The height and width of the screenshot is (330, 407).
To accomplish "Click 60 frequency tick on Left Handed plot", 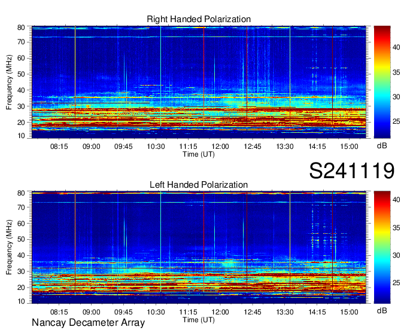I will [21, 223].
